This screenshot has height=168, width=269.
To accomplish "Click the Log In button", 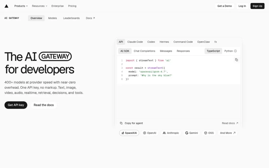I will [242, 6].
